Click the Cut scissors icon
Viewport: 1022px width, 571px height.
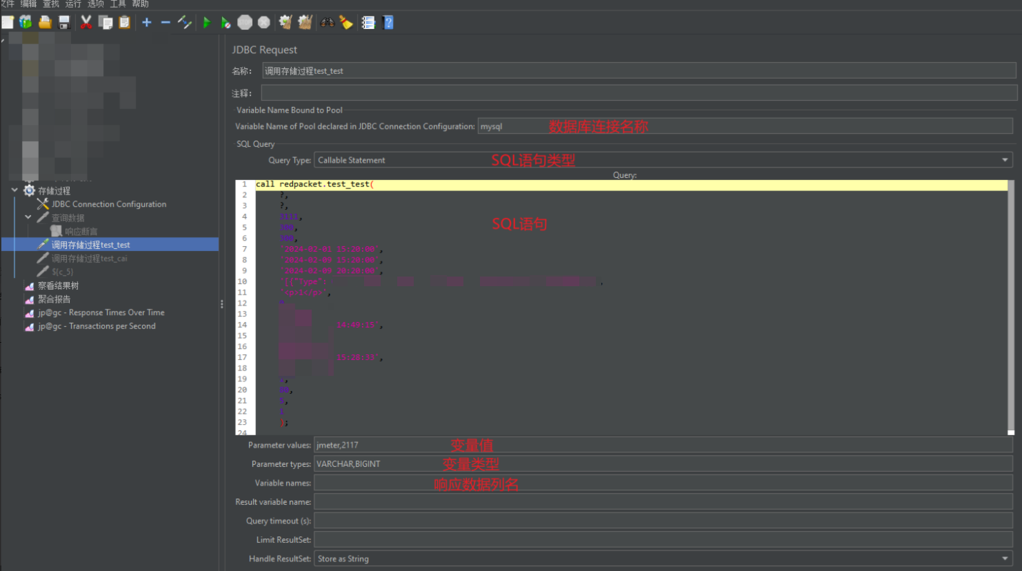86,23
